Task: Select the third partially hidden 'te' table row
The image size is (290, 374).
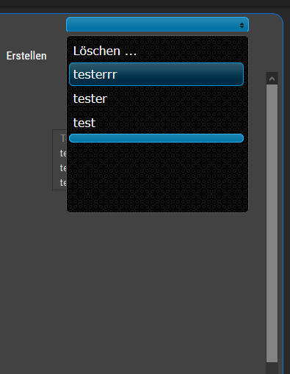Action: pos(63,183)
